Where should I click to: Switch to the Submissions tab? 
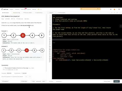(x=39, y=13)
